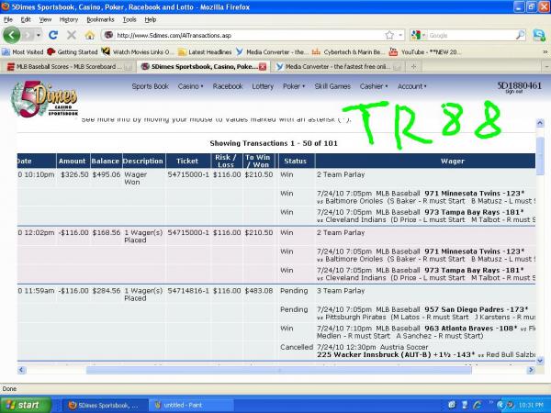Screen dimensions: 551x413
Task: Click the Firefox back arrow button
Action: (x=13, y=35)
